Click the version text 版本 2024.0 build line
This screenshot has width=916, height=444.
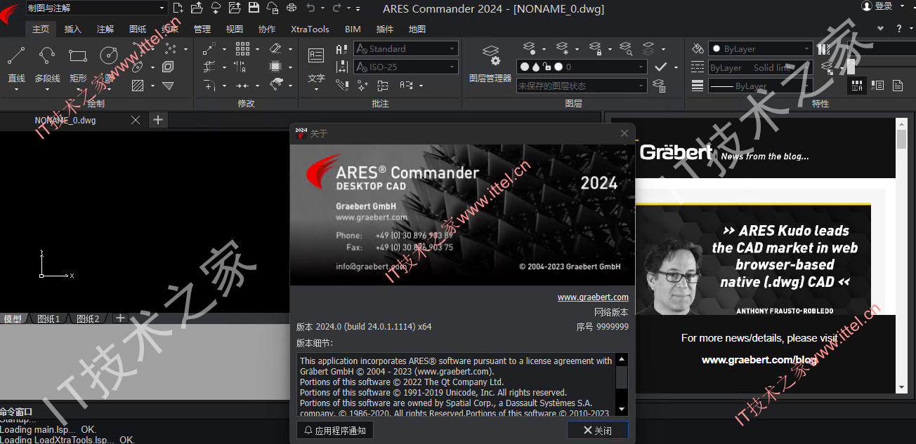click(x=364, y=327)
